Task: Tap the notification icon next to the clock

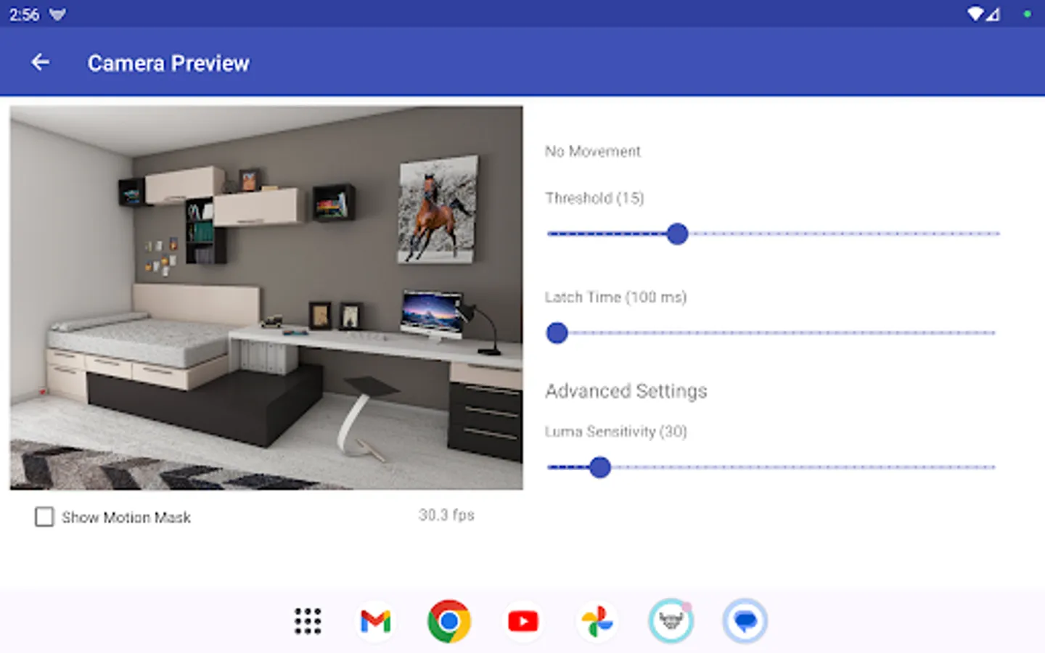Action: coord(57,13)
